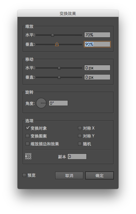Enable the 缩放描边和效果 checkbox
The image size is (136, 214).
click(27, 144)
